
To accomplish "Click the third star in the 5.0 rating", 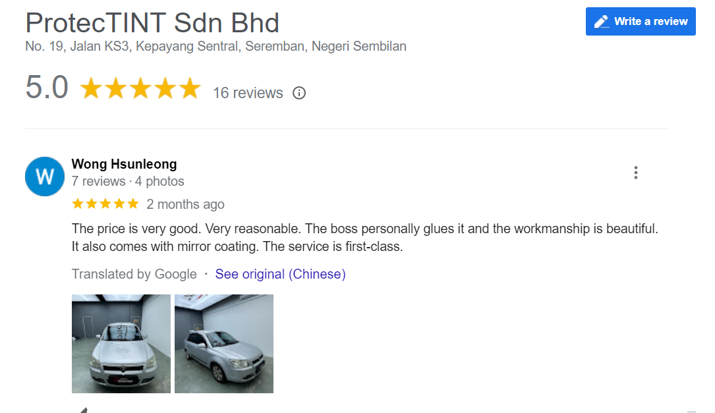I will (140, 86).
